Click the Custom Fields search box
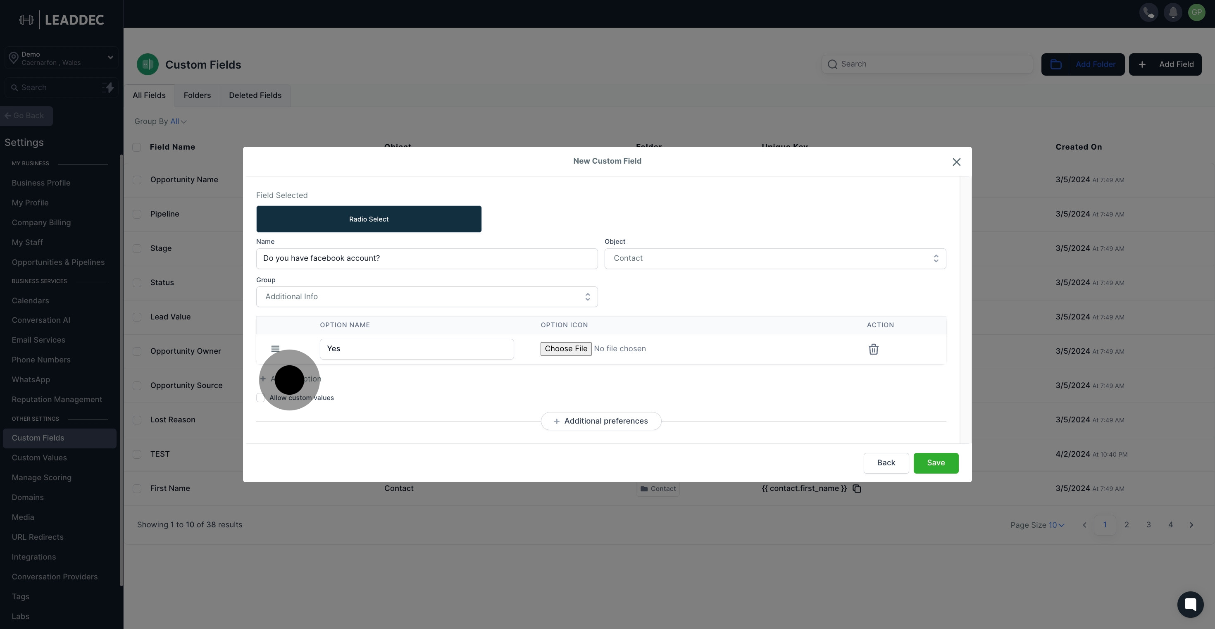The width and height of the screenshot is (1215, 629). point(927,64)
